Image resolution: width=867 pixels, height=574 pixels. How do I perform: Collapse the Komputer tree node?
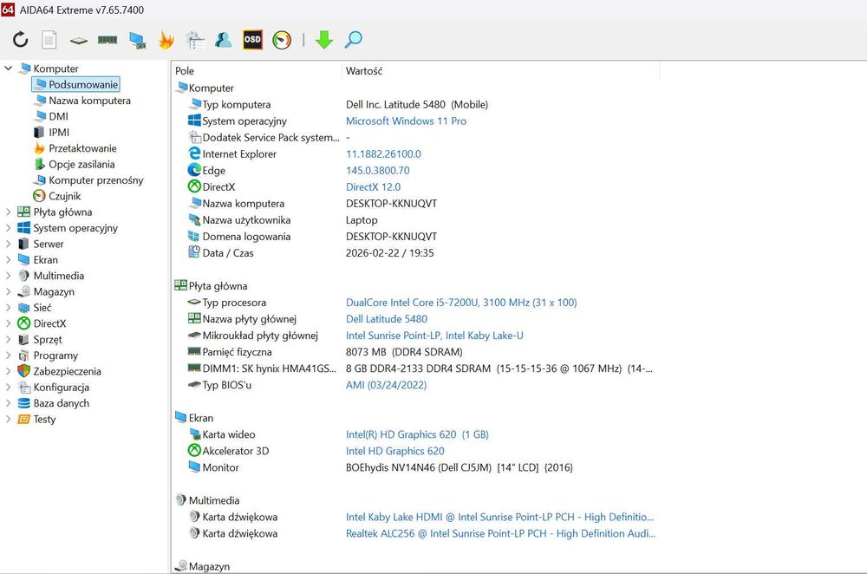(x=9, y=68)
